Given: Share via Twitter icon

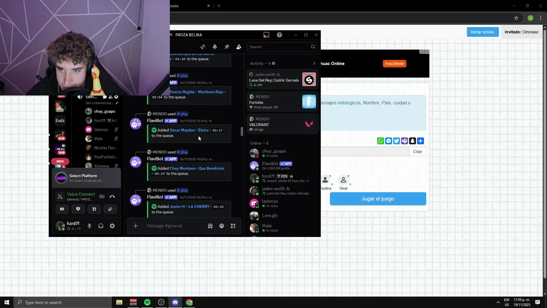Looking at the screenshot, I should tap(397, 141).
